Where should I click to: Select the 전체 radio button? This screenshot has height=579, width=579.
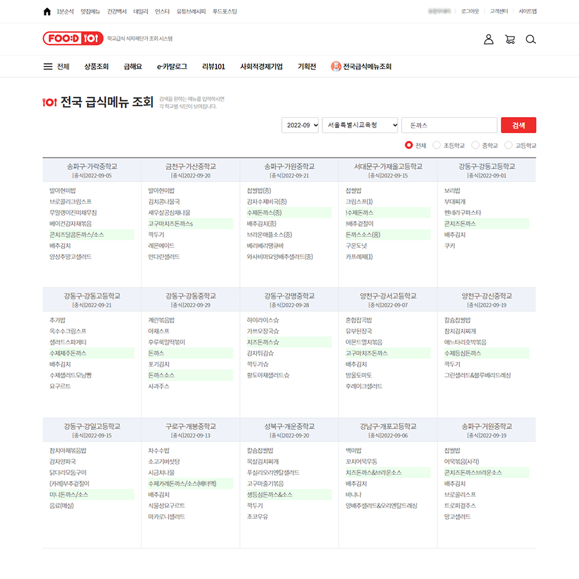point(409,145)
